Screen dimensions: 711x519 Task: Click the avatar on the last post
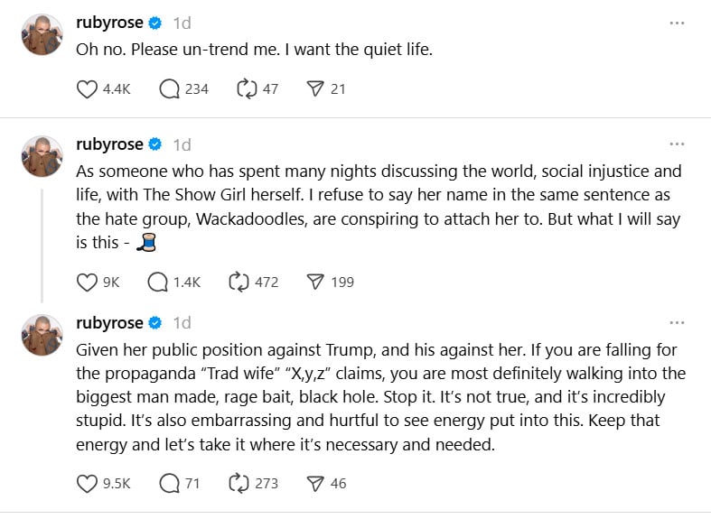point(42,336)
